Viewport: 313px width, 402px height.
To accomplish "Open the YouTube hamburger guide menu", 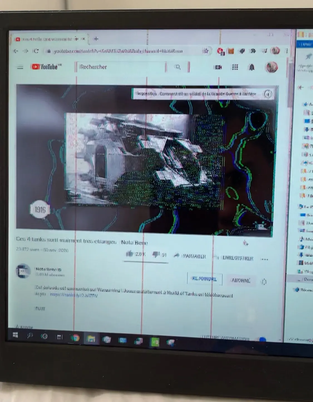I will coord(20,67).
